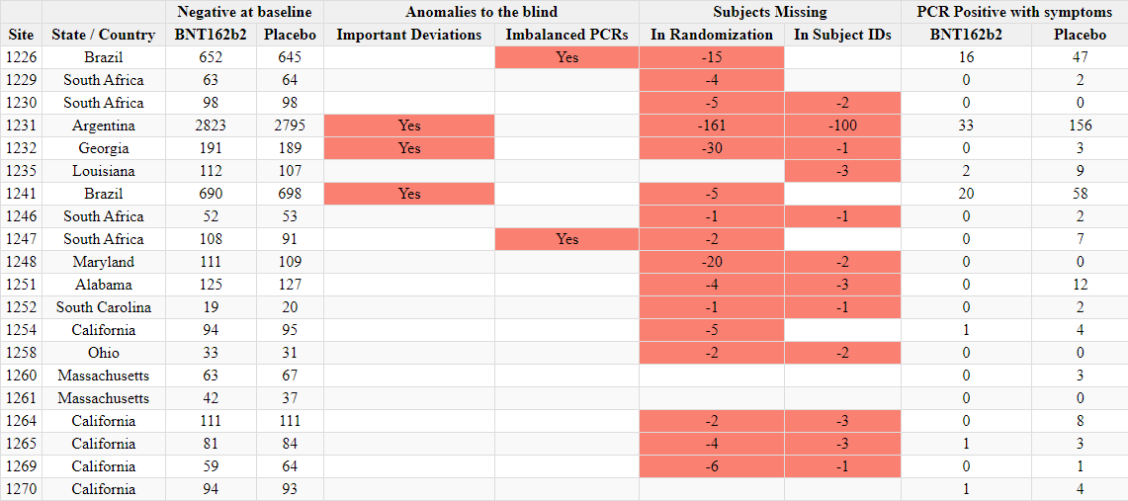Click the "State / Country" column header
The width and height of the screenshot is (1128, 501).
103,35
